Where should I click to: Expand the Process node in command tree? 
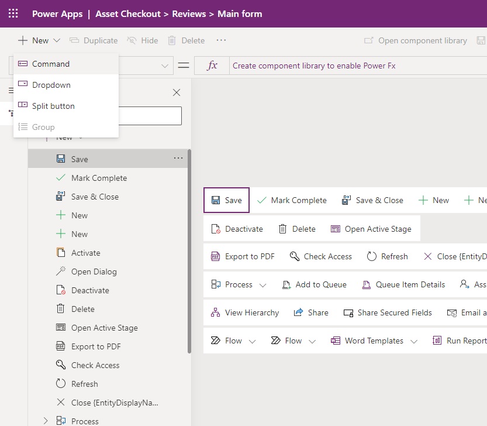pyautogui.click(x=46, y=421)
